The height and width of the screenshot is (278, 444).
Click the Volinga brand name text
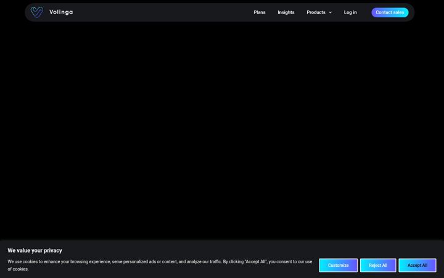pyautogui.click(x=61, y=12)
